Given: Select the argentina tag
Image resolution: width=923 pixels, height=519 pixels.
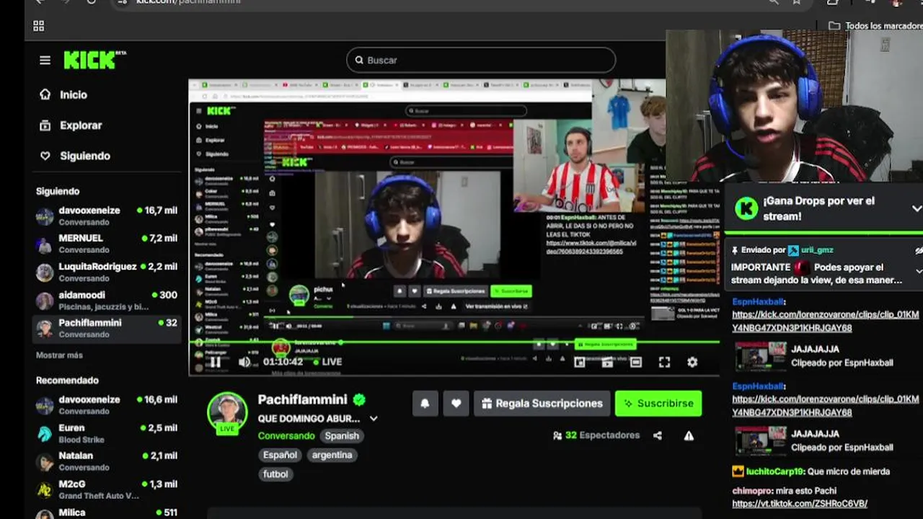Looking at the screenshot, I should (332, 455).
